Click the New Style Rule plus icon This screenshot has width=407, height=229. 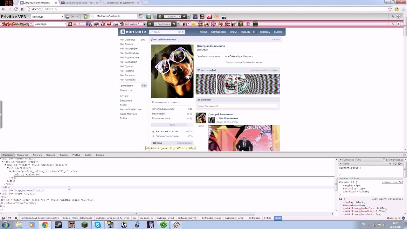tap(390, 163)
